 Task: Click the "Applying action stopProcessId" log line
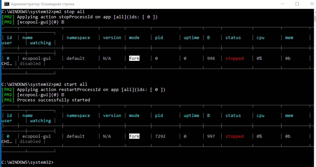(79, 17)
